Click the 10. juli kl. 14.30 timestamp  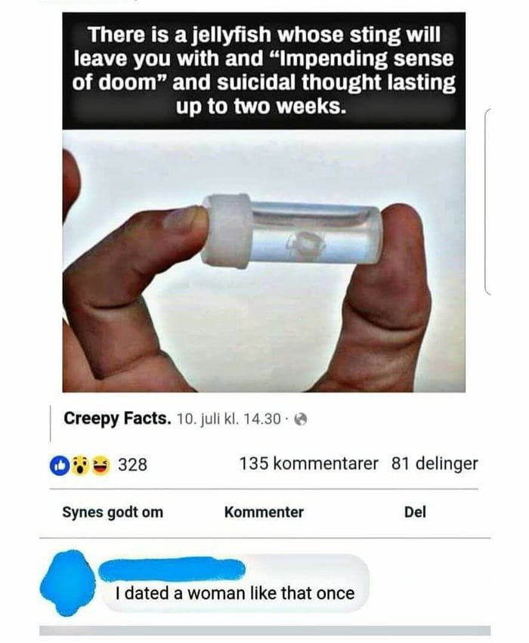coord(229,419)
